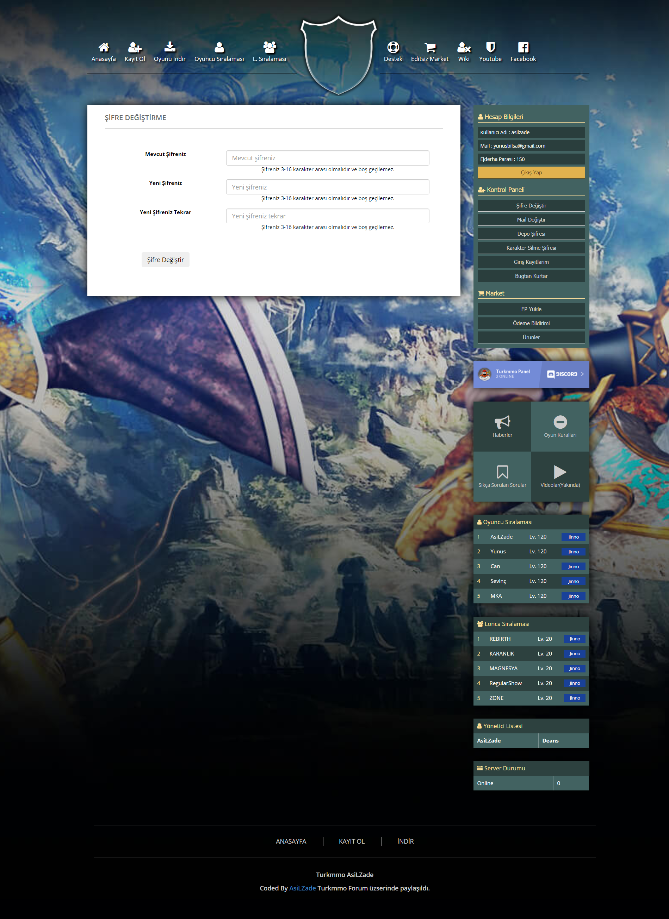Open the Facebook icon link
Image resolution: width=669 pixels, height=919 pixels.
[x=523, y=48]
